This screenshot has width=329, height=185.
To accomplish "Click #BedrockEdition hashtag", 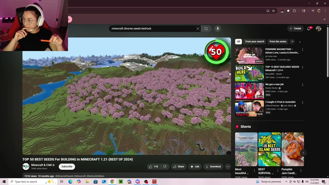I will (x=95, y=176).
